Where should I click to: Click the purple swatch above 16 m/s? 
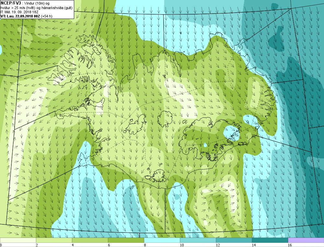306,240
